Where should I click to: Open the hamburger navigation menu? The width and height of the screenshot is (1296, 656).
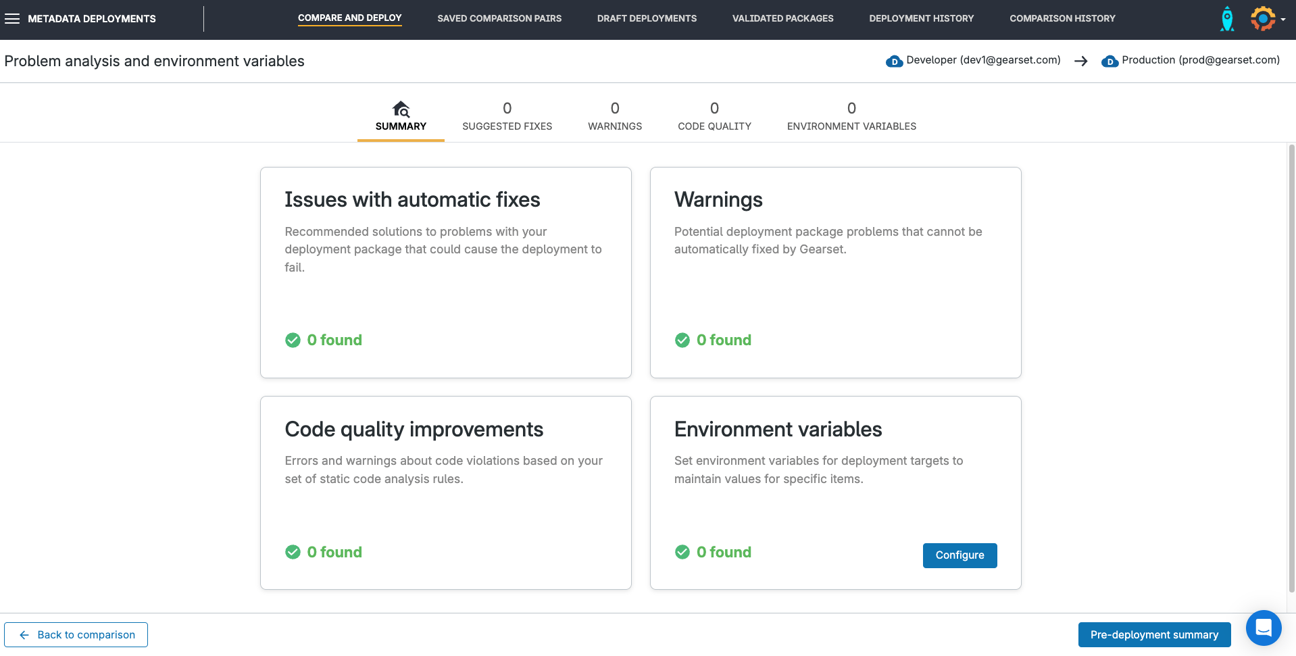[12, 18]
